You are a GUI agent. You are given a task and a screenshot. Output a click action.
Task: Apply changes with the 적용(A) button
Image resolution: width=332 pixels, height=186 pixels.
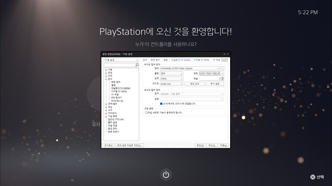pos(224,145)
